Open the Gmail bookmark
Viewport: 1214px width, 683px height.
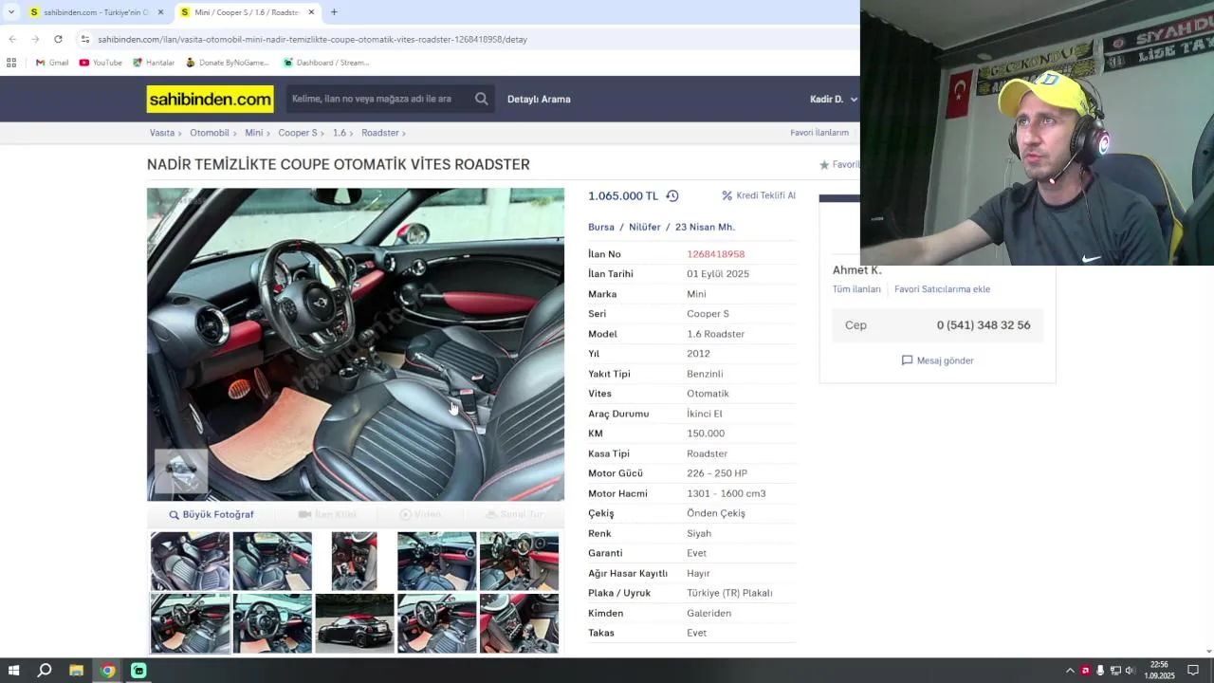51,63
